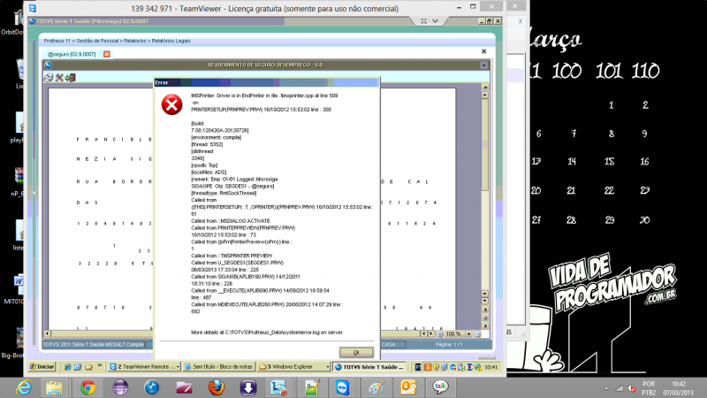Click the printer icon in report toolbar
This screenshot has width=707, height=398.
pyautogui.click(x=49, y=78)
